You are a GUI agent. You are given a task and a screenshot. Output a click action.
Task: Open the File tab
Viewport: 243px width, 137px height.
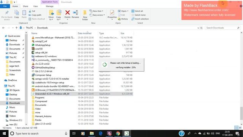[5, 6]
